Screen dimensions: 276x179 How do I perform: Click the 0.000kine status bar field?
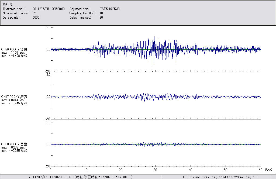pos(191,177)
